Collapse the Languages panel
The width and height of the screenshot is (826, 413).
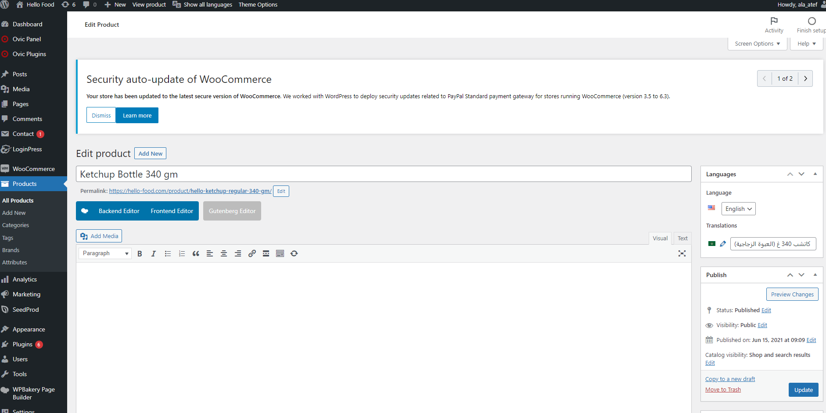815,174
